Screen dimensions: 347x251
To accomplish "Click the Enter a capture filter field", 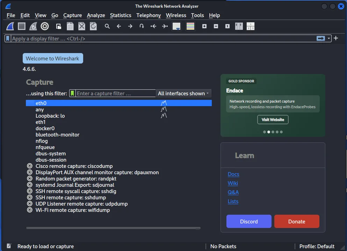I will click(116, 93).
